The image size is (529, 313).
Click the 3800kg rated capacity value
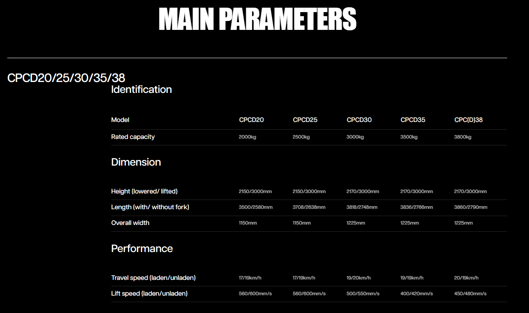point(463,137)
